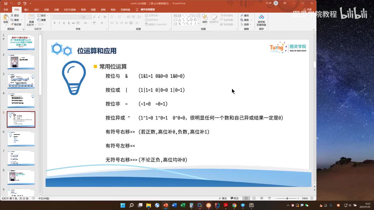Screen dimensions: 374x210
Task: Click the zoom in plus button
Action: (x=299, y=198)
